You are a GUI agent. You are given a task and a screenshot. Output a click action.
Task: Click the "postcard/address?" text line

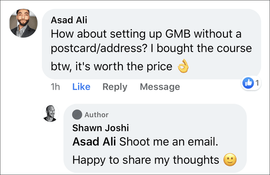[x=99, y=48]
